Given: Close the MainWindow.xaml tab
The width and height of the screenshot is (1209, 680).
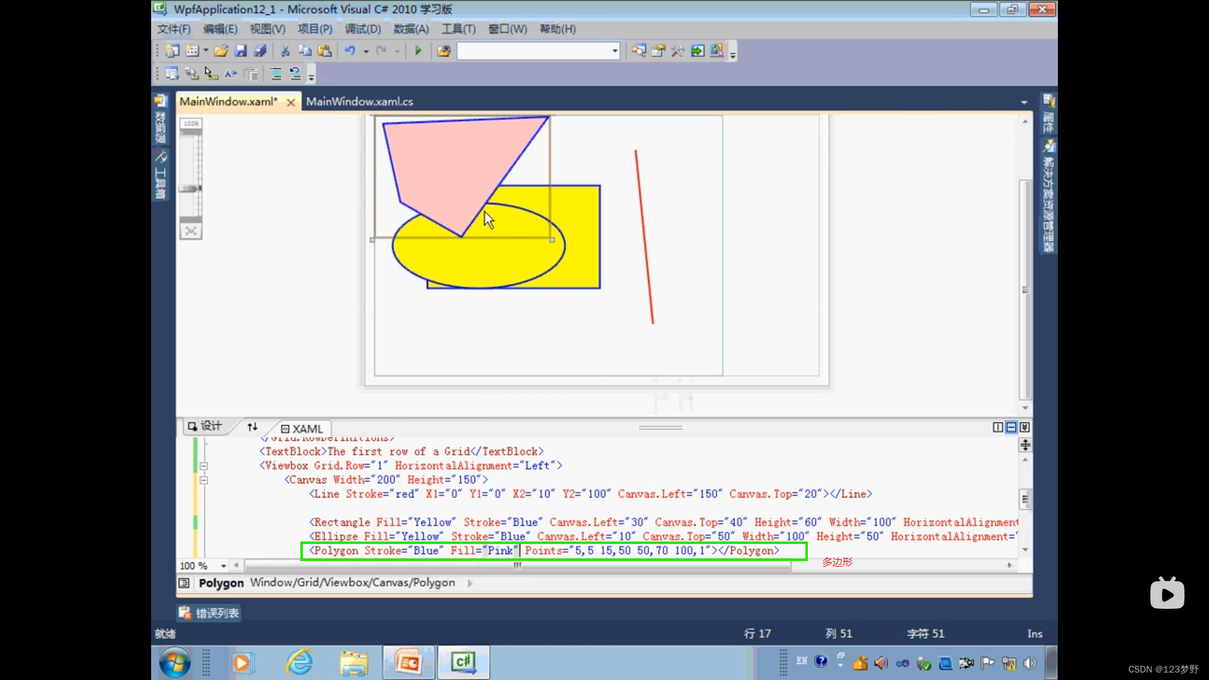Looking at the screenshot, I should (291, 102).
